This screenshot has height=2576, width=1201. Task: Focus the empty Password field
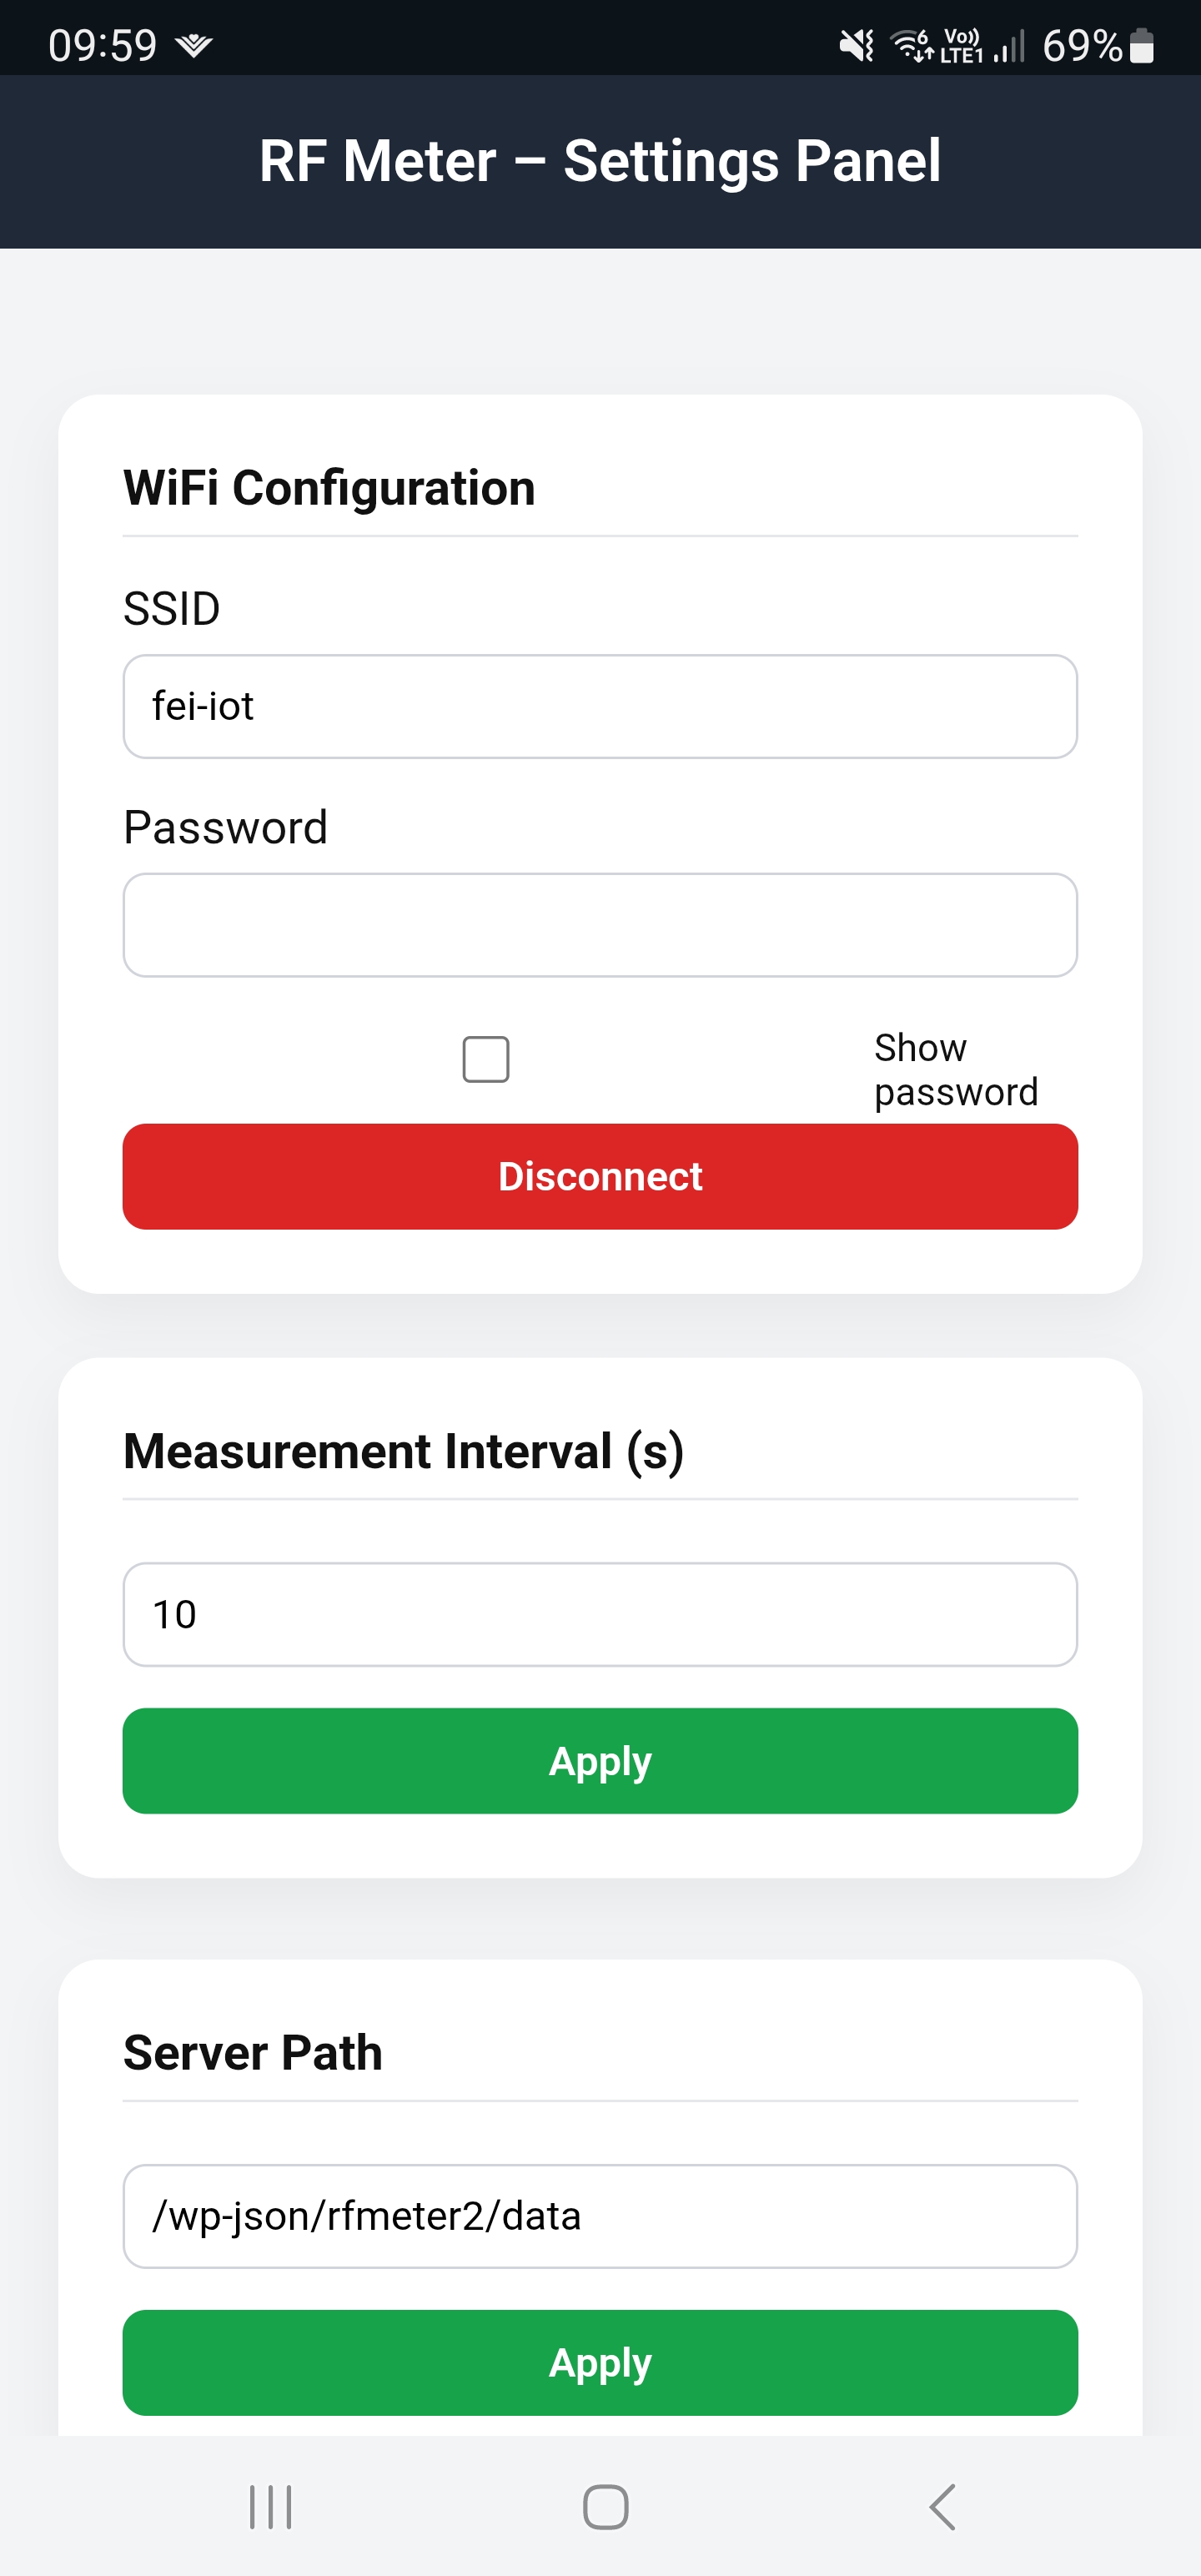(x=600, y=925)
